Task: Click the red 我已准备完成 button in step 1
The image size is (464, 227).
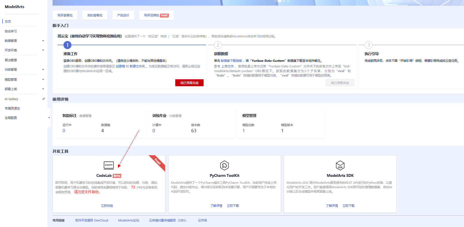Action: (189, 83)
